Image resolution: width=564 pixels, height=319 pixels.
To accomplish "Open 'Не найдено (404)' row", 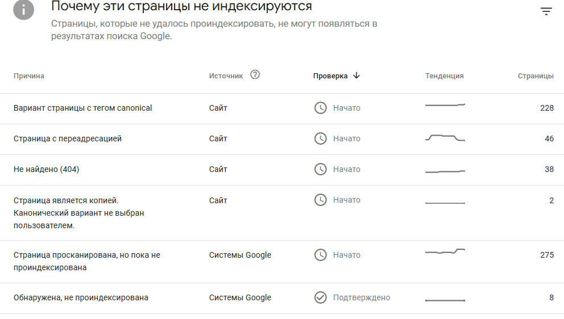I will (282, 170).
